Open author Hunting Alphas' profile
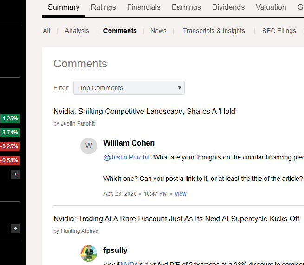 [x=79, y=231]
